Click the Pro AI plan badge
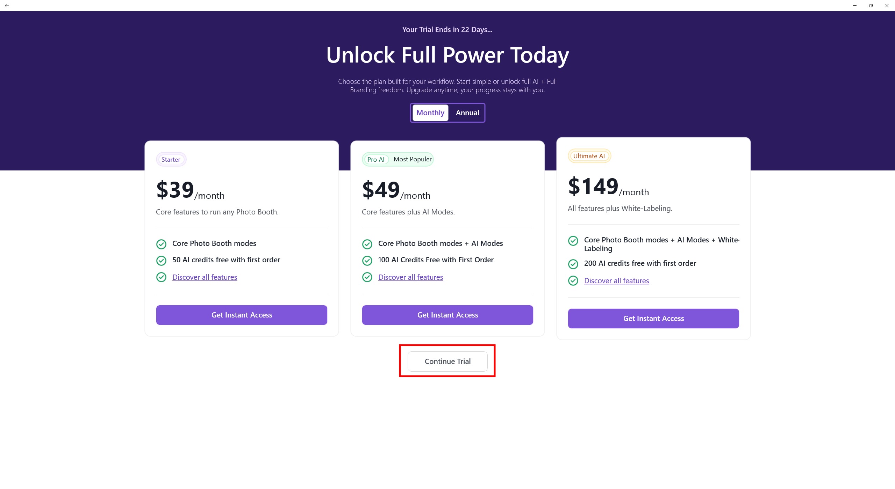 pyautogui.click(x=375, y=160)
